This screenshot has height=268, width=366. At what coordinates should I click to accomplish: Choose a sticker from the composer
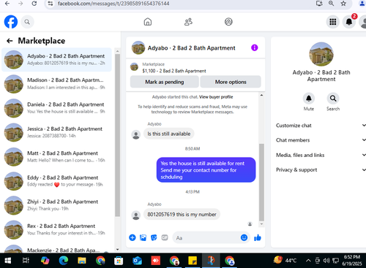pyautogui.click(x=154, y=237)
